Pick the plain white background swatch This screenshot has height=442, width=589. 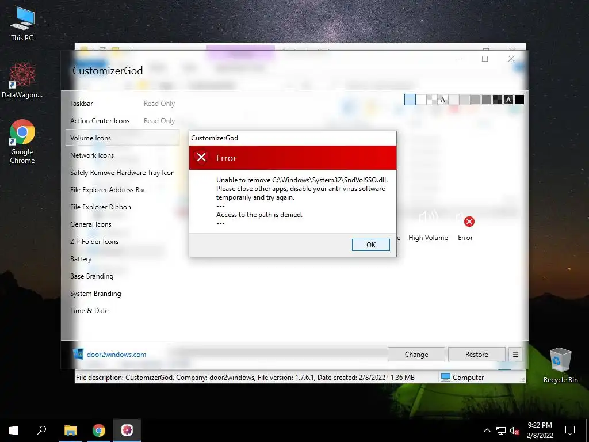(421, 100)
